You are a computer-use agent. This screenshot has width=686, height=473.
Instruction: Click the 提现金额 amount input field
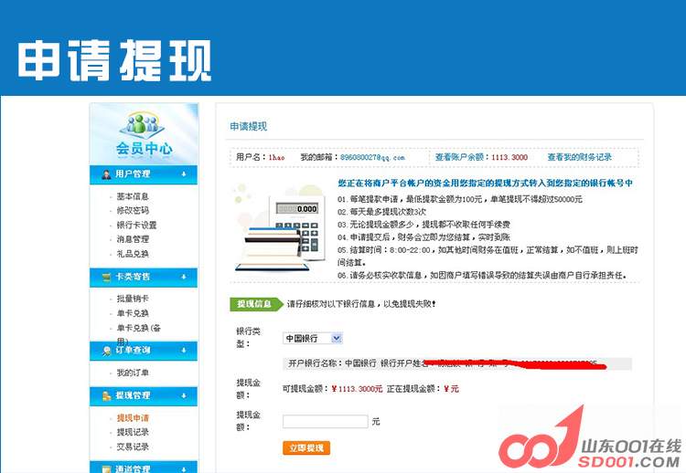tap(325, 422)
